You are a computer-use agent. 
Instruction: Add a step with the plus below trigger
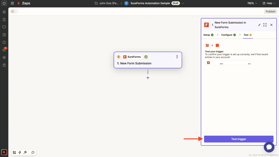click(x=148, y=78)
